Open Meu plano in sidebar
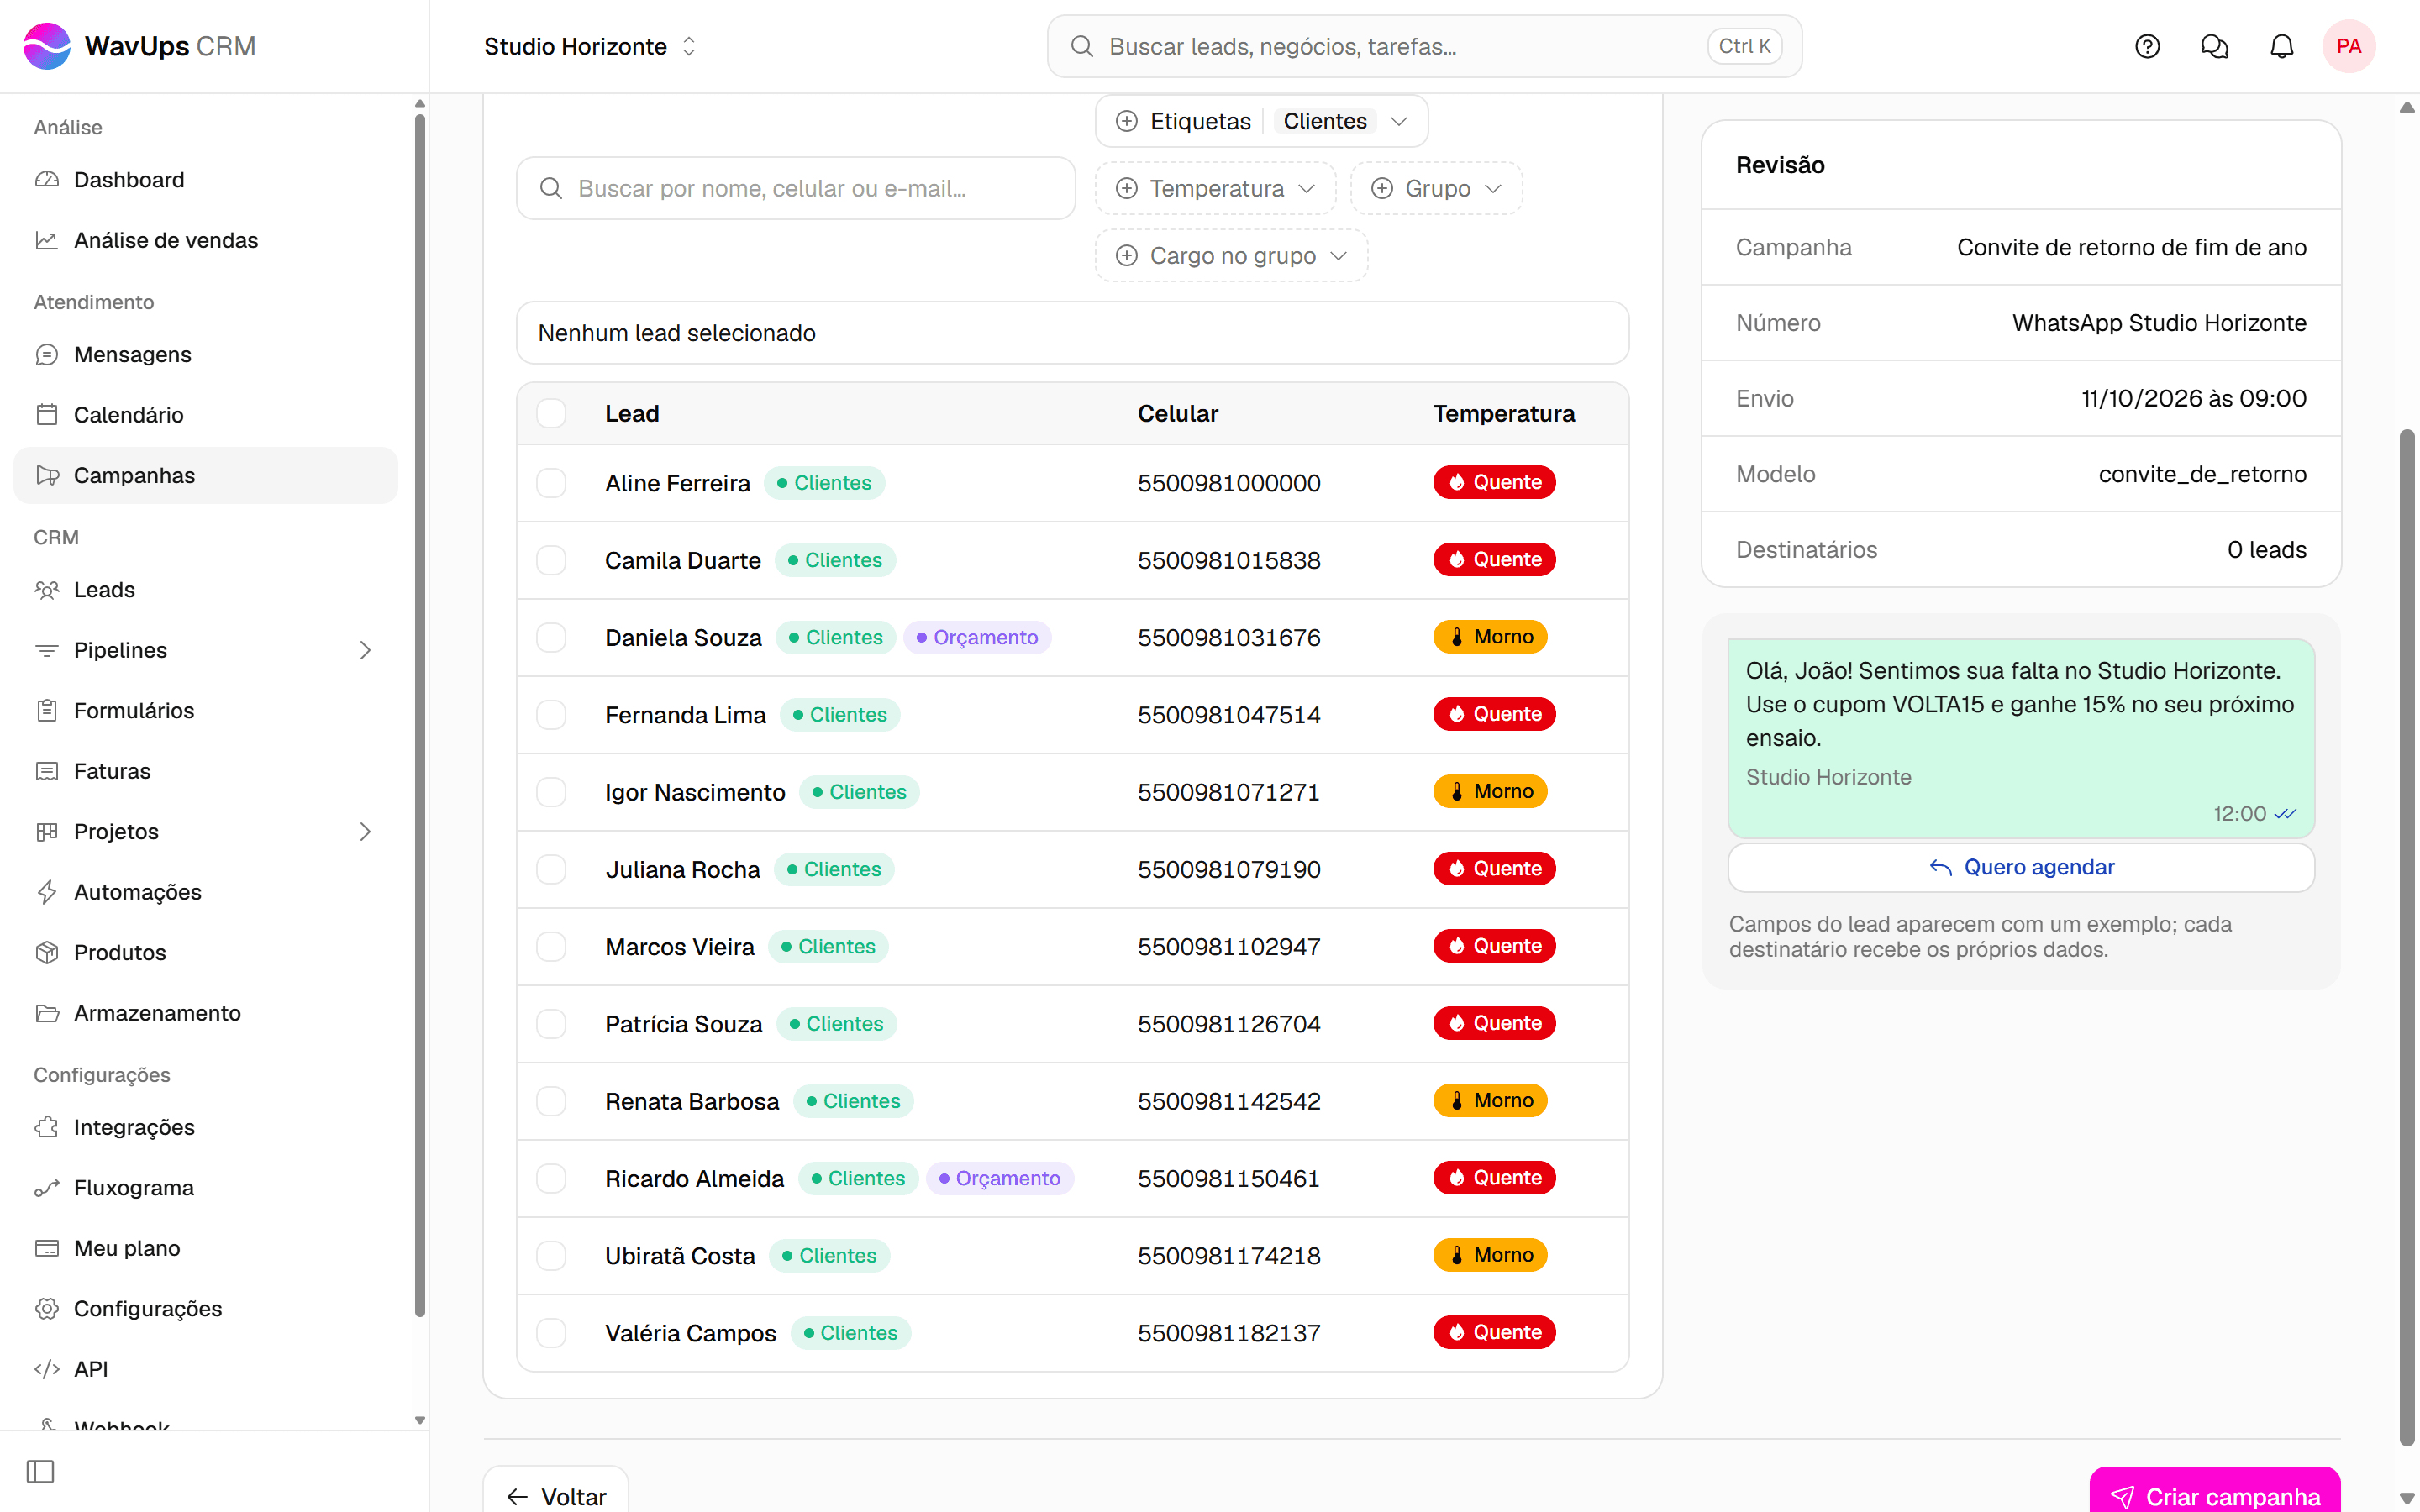This screenshot has width=2420, height=1512. (x=206, y=1248)
